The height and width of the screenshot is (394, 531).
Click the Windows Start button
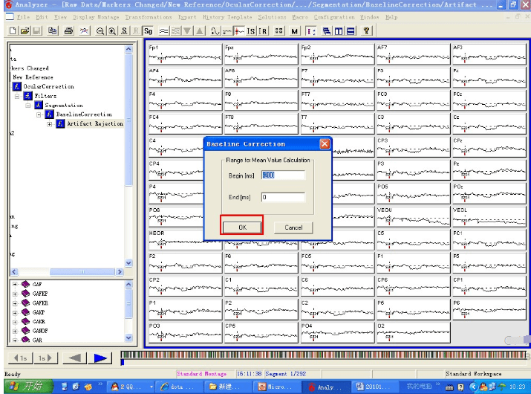pos(28,387)
